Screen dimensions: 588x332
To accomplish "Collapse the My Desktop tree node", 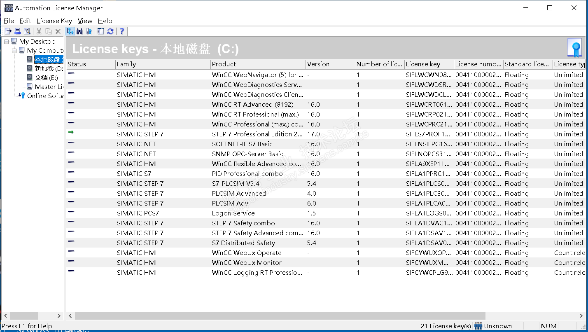I will (x=7, y=41).
